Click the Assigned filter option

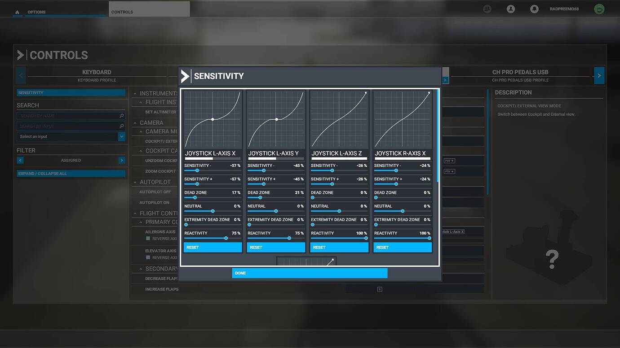point(71,160)
